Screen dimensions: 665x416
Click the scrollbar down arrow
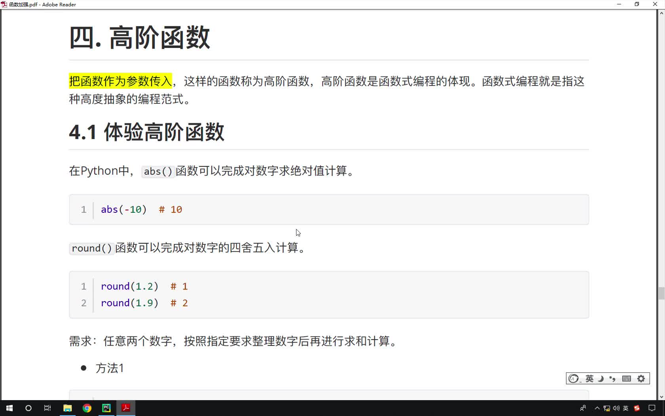pyautogui.click(x=661, y=397)
